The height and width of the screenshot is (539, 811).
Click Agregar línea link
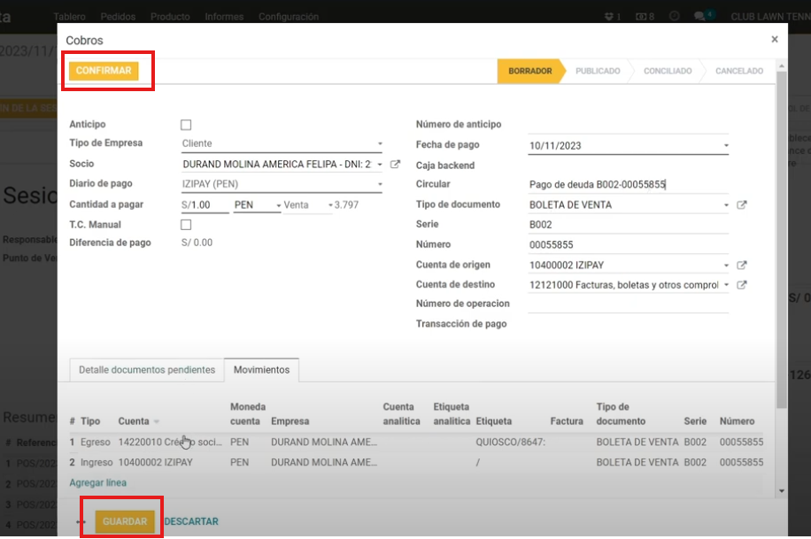[x=98, y=483]
